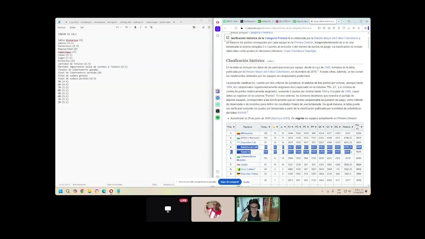Open Archivo menu in Notepad

[x=61, y=28]
